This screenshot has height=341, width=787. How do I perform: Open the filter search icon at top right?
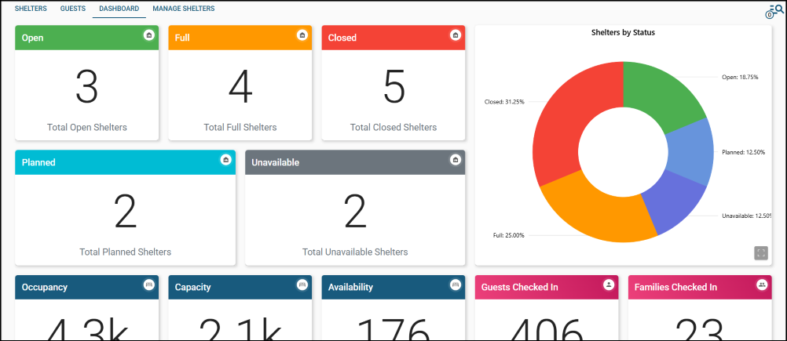point(774,11)
